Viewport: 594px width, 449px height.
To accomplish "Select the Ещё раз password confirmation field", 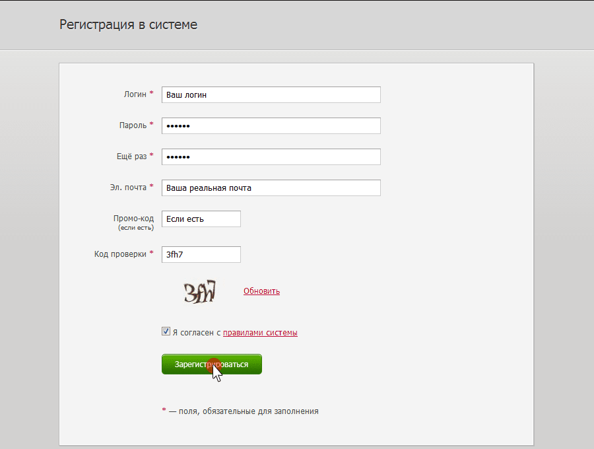I will point(271,157).
